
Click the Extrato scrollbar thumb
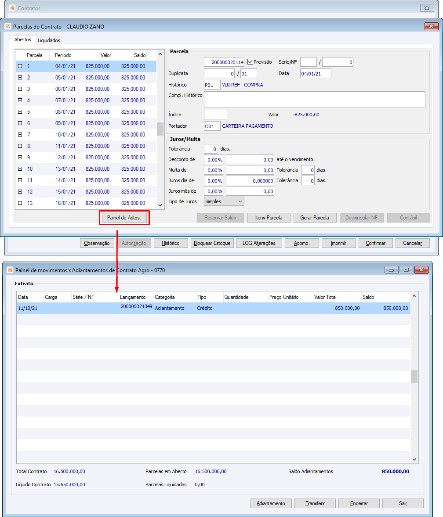414,377
